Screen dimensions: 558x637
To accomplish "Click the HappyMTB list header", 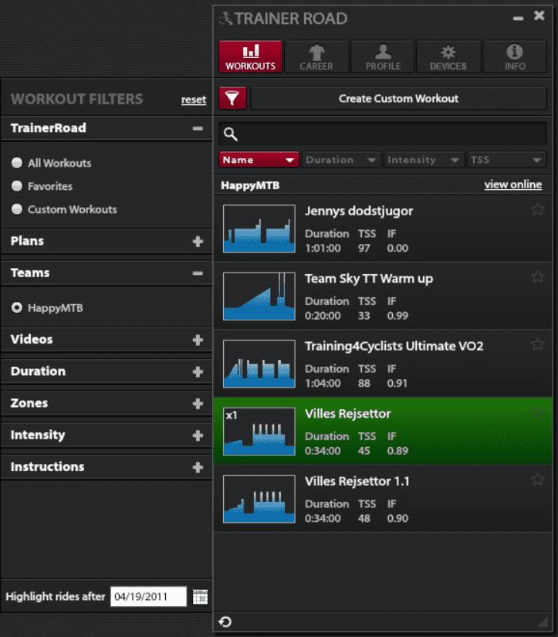I will tap(250, 185).
